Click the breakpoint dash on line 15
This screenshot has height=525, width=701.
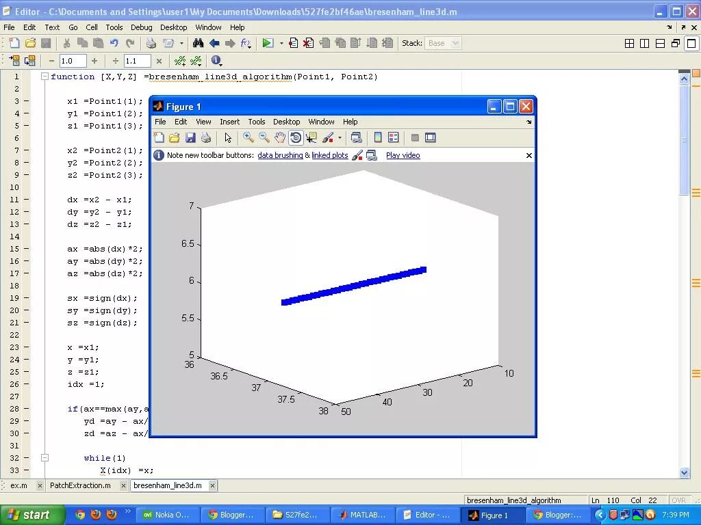click(x=27, y=249)
